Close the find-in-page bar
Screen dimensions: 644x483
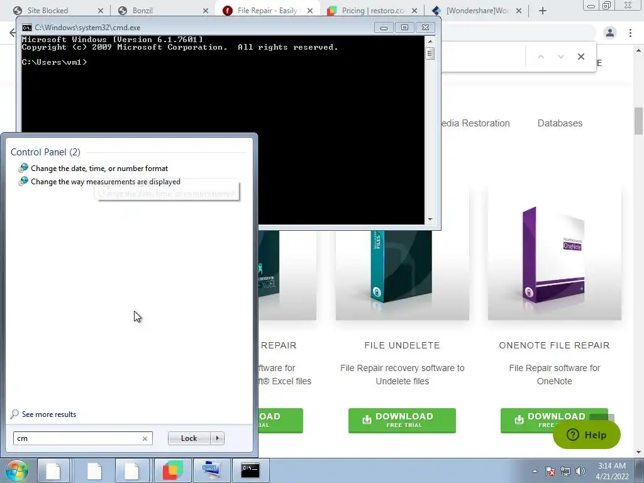coord(580,57)
